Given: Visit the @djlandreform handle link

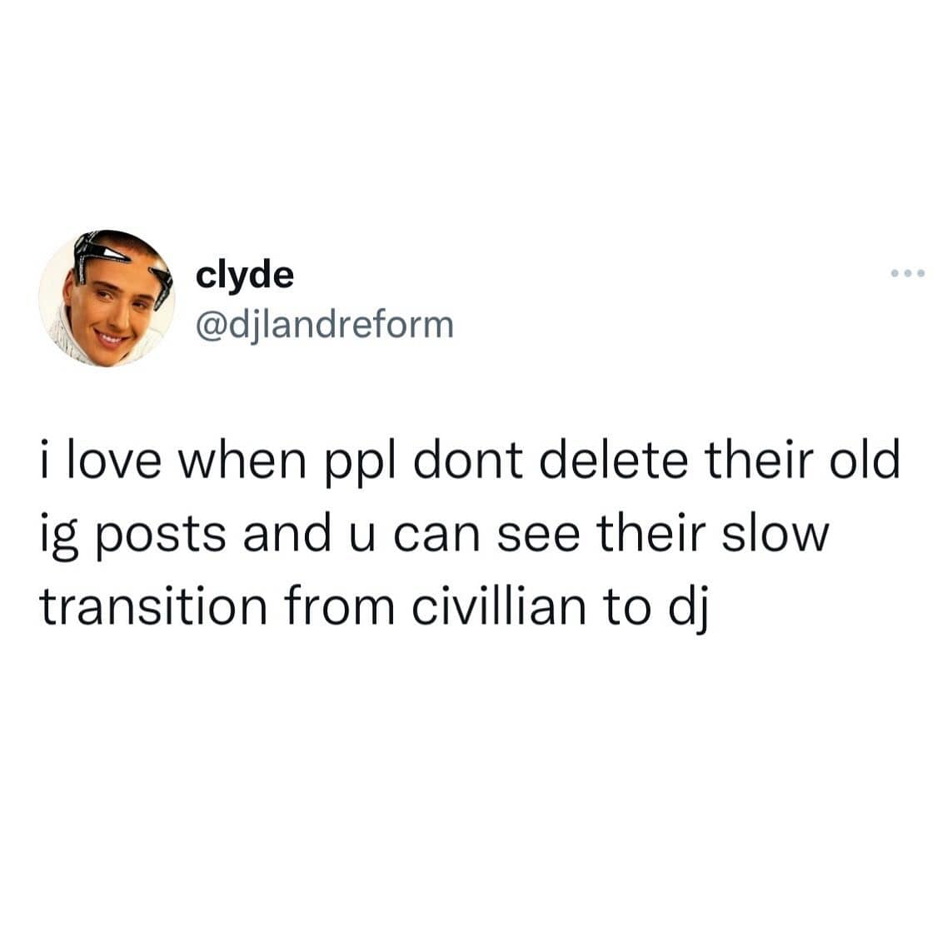Looking at the screenshot, I should coord(325,325).
